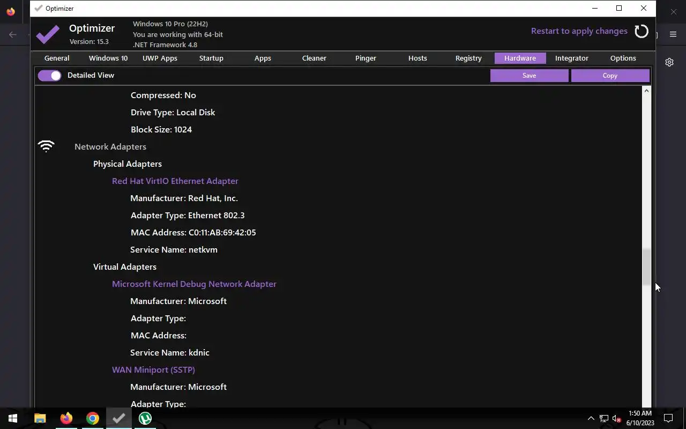Image resolution: width=686 pixels, height=429 pixels.
Task: Select the Network Adapters tree node
Action: [x=110, y=146]
